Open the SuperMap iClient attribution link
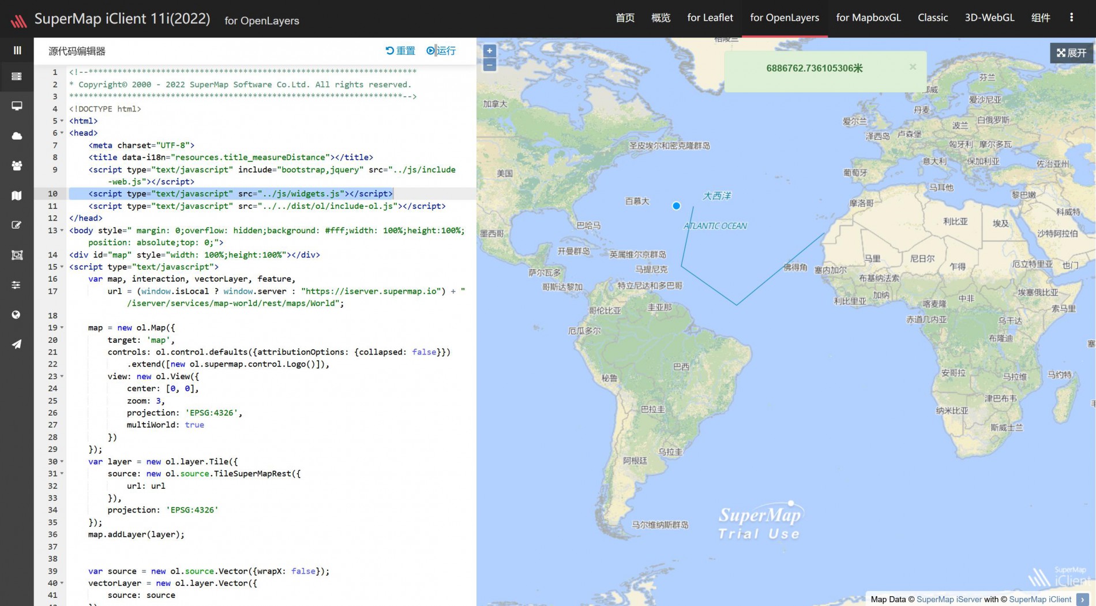1096x606 pixels. click(1040, 600)
